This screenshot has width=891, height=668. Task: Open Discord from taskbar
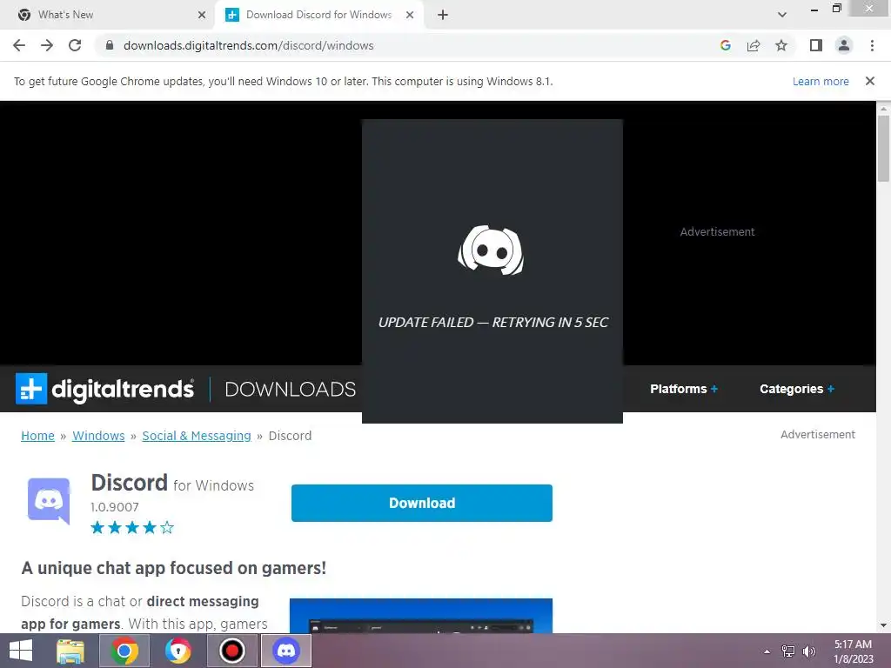(x=285, y=651)
